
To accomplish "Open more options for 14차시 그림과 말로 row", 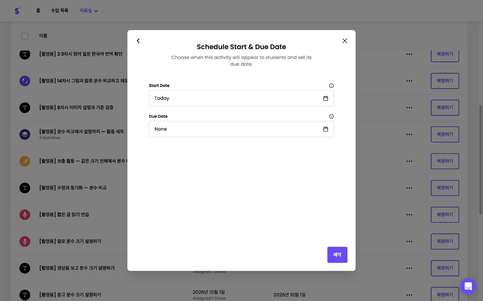I will (x=409, y=81).
